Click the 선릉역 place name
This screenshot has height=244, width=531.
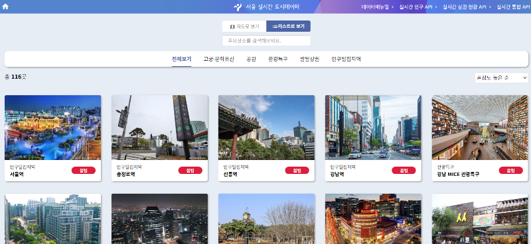click(x=230, y=175)
